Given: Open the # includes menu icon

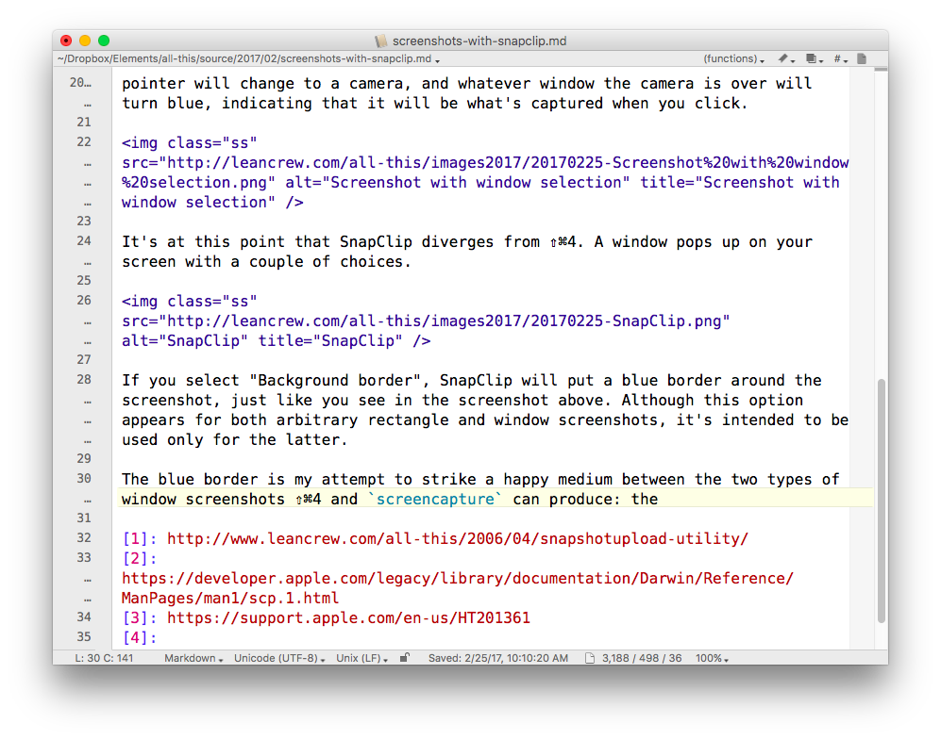Looking at the screenshot, I should pyautogui.click(x=839, y=59).
